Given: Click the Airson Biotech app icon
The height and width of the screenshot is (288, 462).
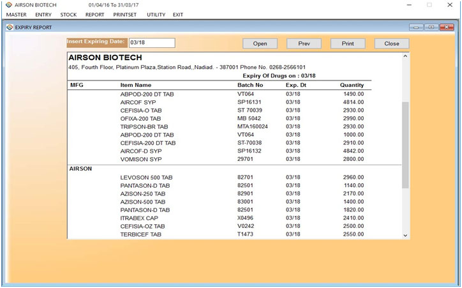Looking at the screenshot, I should point(8,4).
